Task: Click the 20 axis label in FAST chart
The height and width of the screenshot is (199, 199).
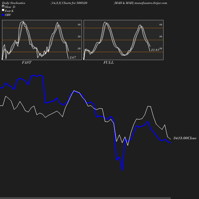Action: [x=79, y=49]
